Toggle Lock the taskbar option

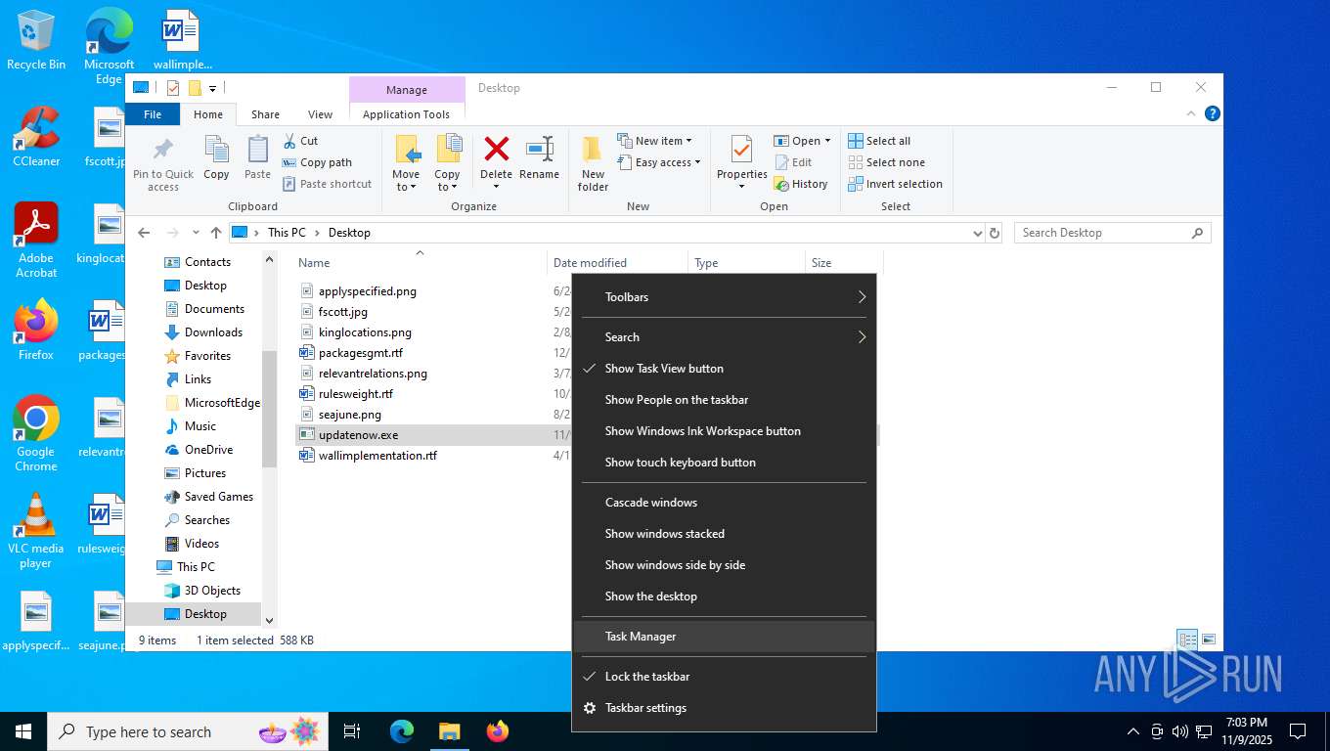pyautogui.click(x=725, y=677)
